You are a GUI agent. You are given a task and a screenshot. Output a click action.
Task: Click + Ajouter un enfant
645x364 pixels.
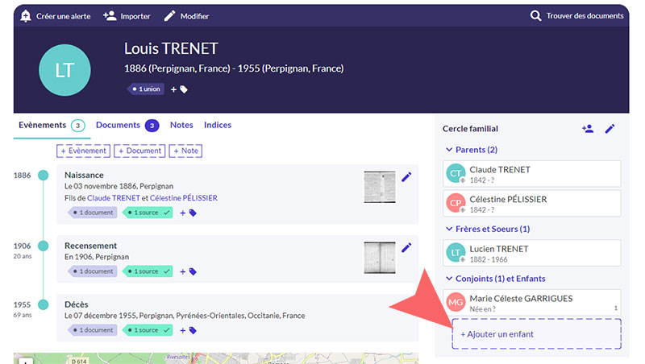coord(536,334)
